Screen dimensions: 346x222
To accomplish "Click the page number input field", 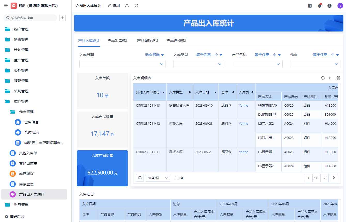I will click(x=308, y=178).
